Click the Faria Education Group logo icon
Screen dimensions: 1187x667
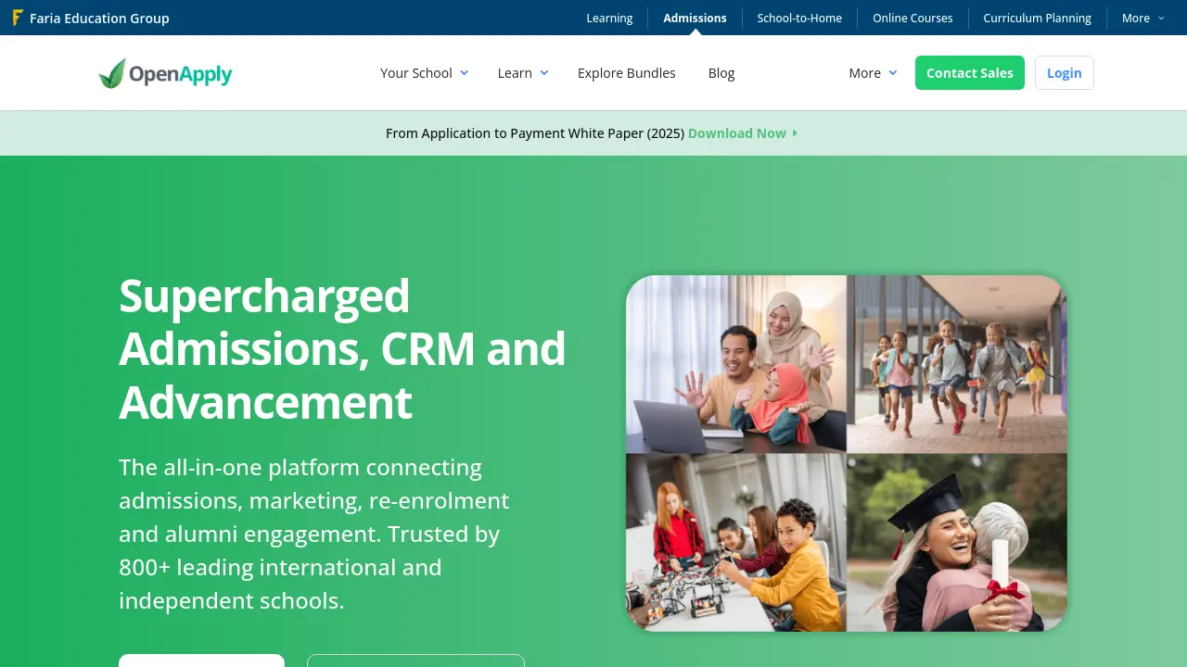pyautogui.click(x=18, y=18)
